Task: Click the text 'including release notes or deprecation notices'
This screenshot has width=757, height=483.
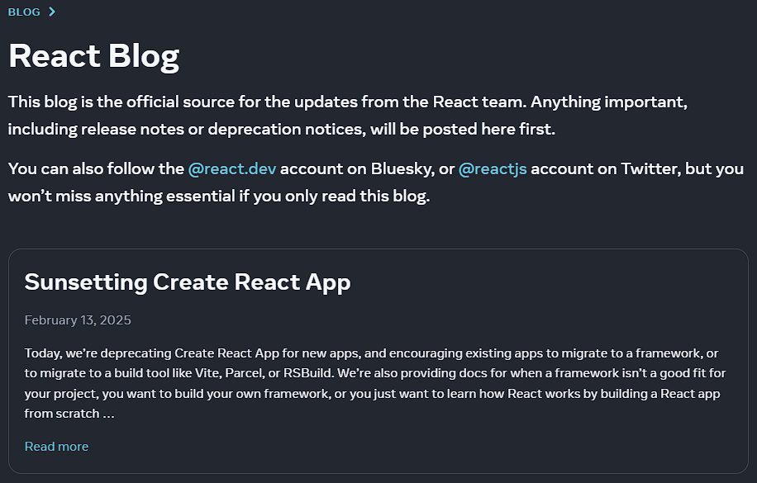Action: pyautogui.click(x=187, y=130)
